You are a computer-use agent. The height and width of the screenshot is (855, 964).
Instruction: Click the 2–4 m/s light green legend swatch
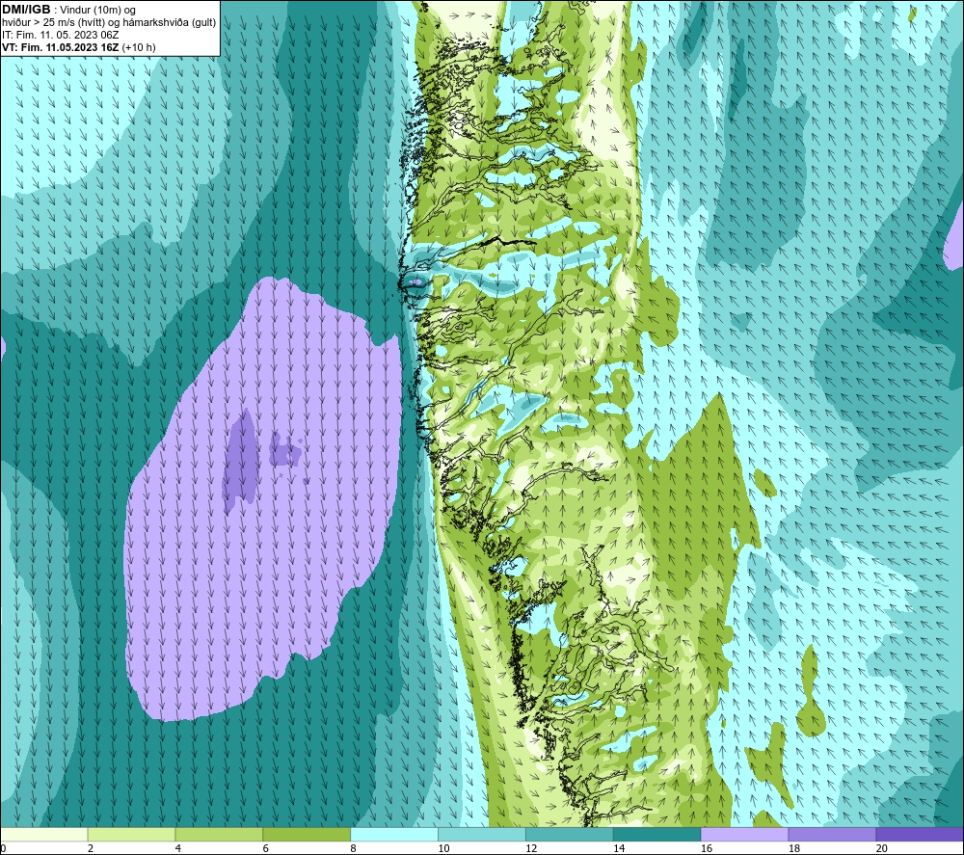coord(131,834)
